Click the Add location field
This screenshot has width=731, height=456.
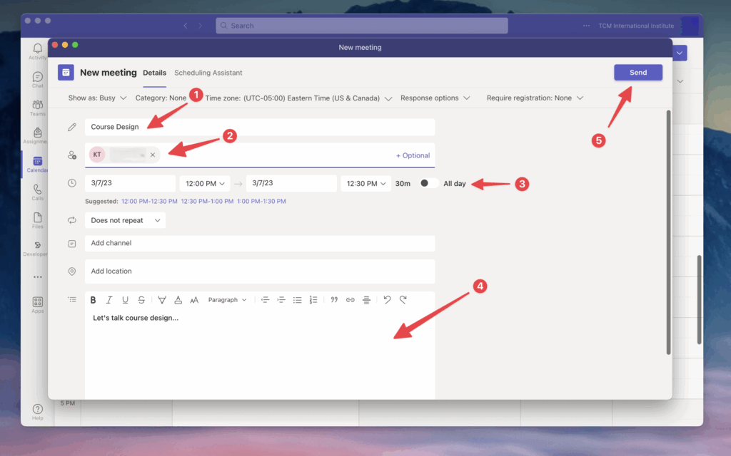(259, 271)
